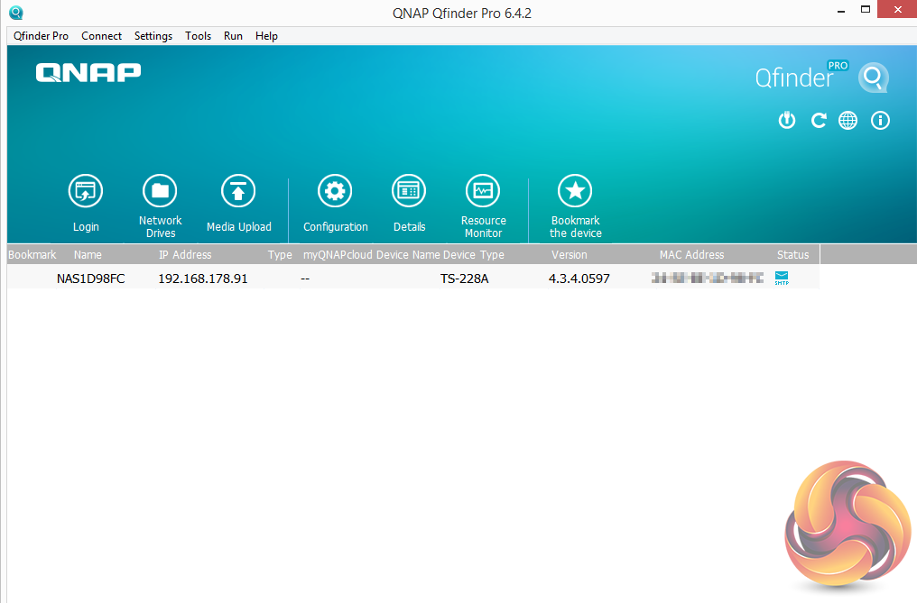The width and height of the screenshot is (917, 603).
Task: Sort by Version column header
Action: 569,255
